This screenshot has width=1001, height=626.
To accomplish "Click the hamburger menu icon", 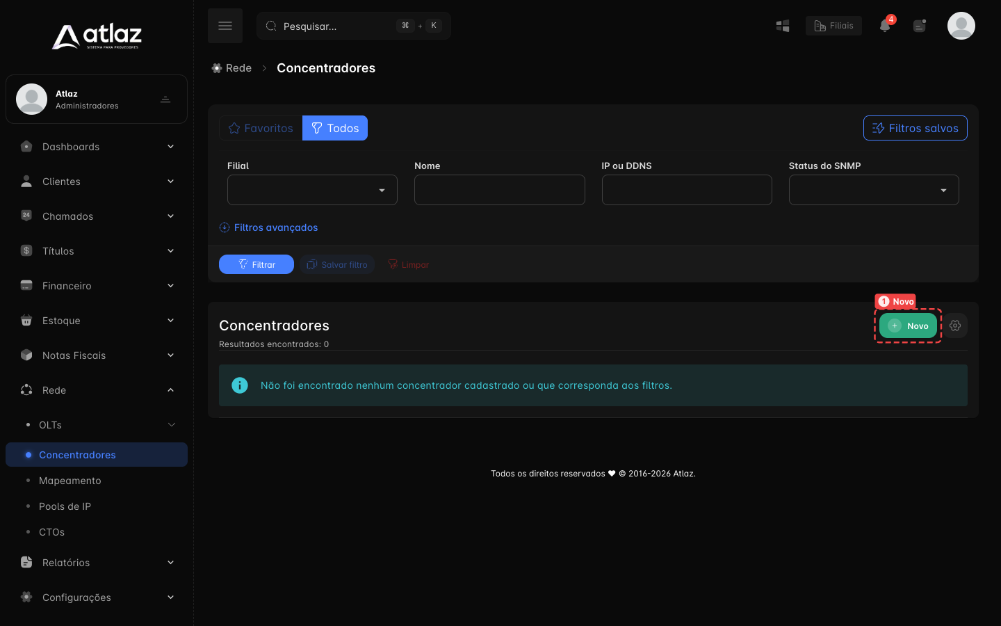I will click(x=225, y=26).
